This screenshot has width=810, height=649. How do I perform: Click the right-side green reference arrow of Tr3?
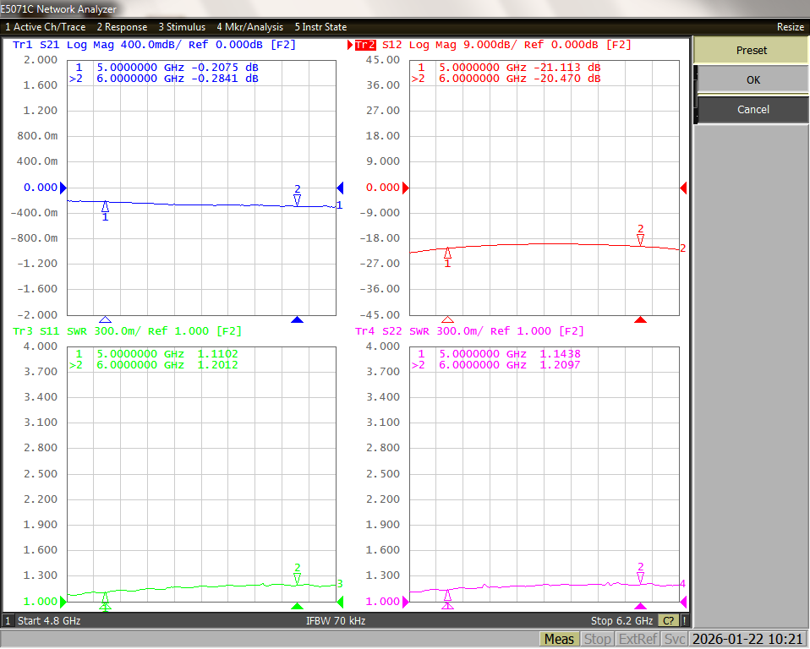point(340,602)
